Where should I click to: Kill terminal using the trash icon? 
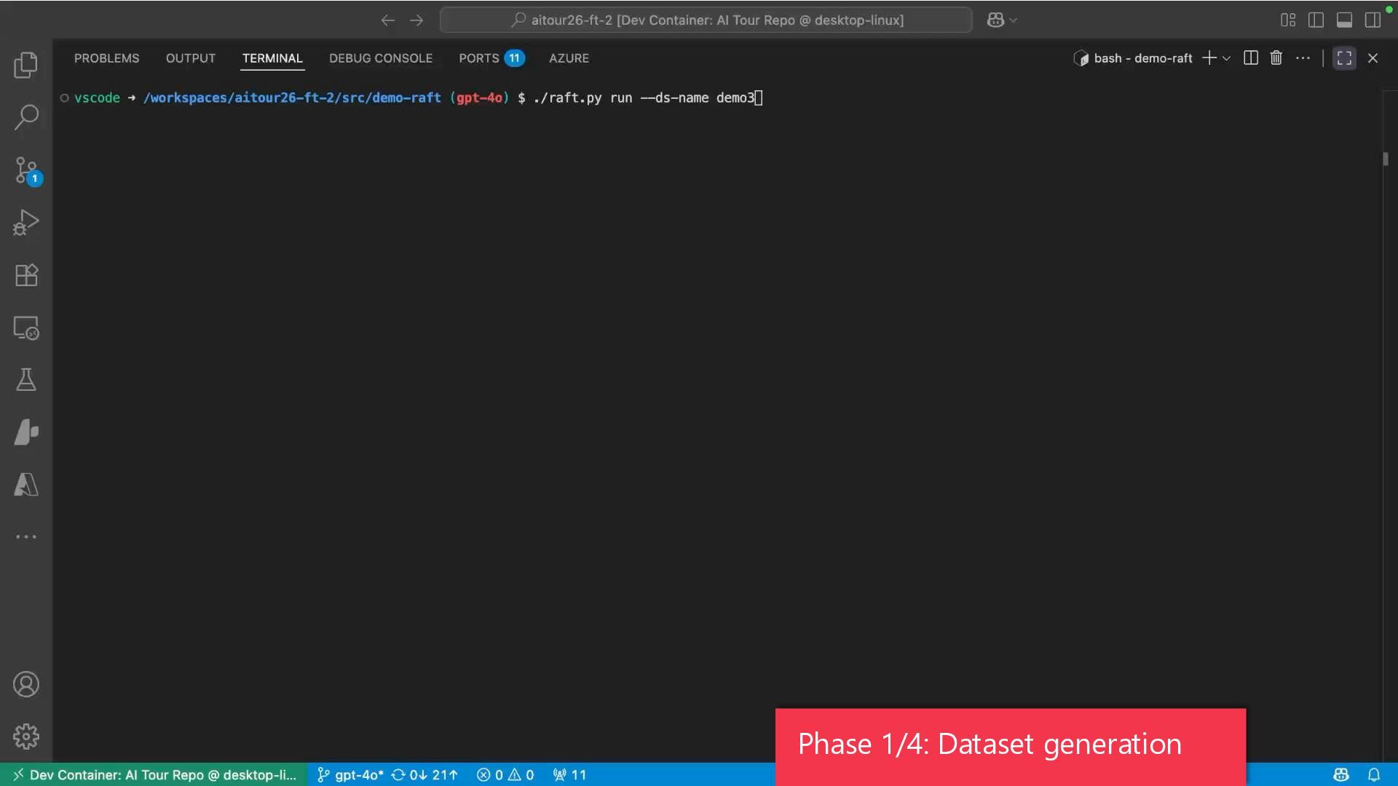[x=1276, y=58]
